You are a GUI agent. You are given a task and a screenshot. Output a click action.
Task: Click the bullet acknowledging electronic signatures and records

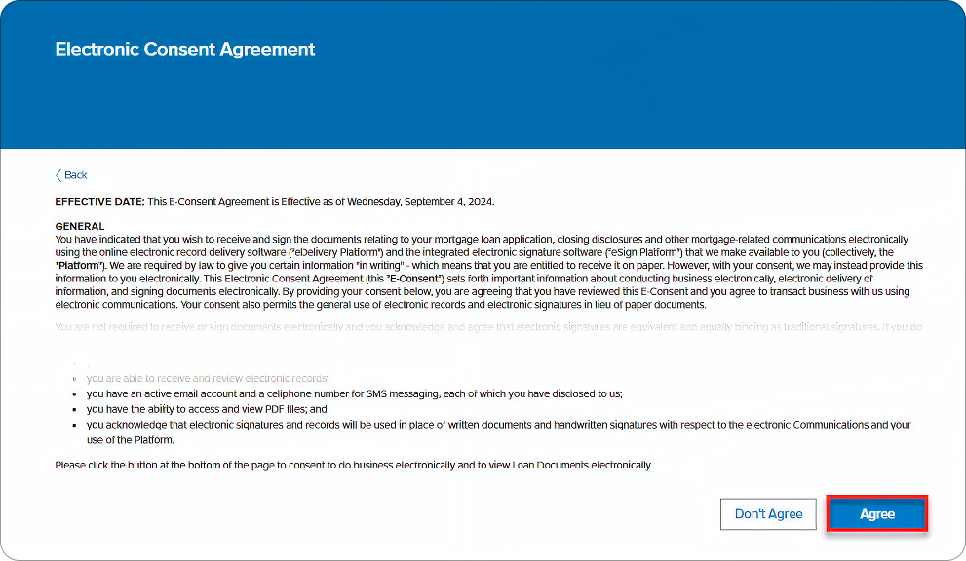pos(498,425)
